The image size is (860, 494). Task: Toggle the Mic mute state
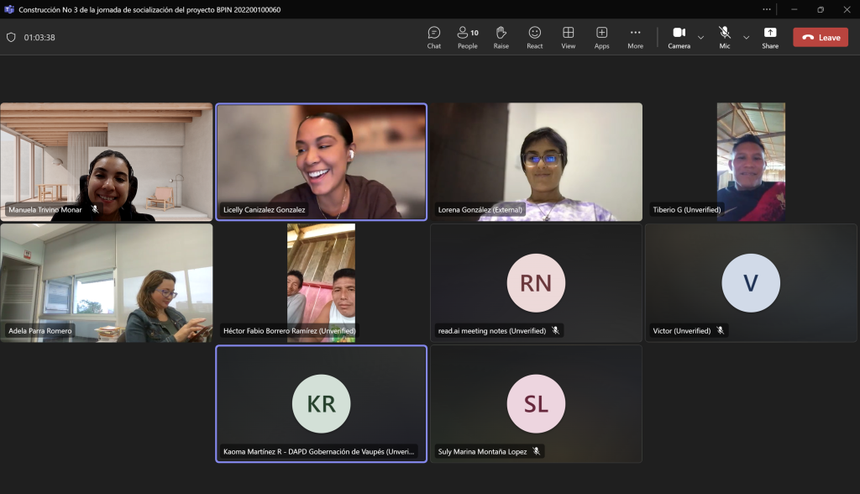(724, 37)
